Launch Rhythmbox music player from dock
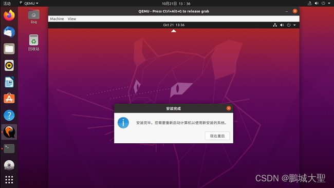 [9, 65]
